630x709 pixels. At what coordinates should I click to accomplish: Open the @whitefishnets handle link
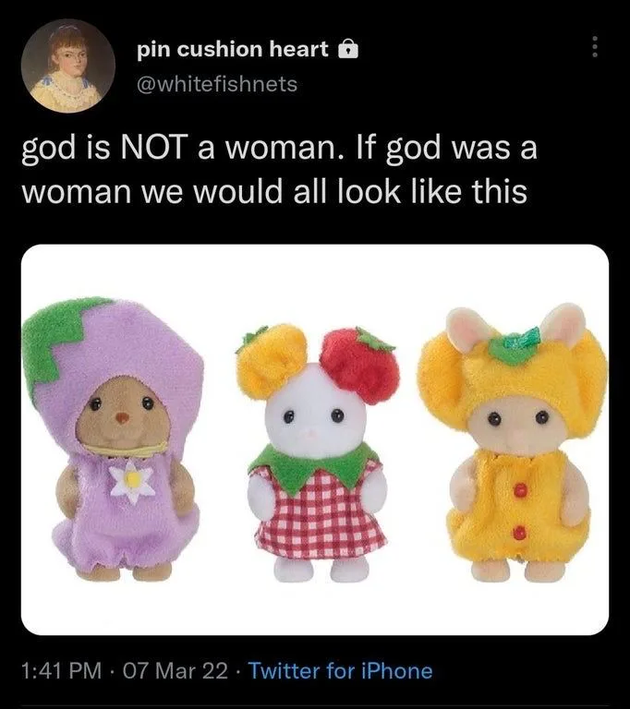(x=217, y=84)
